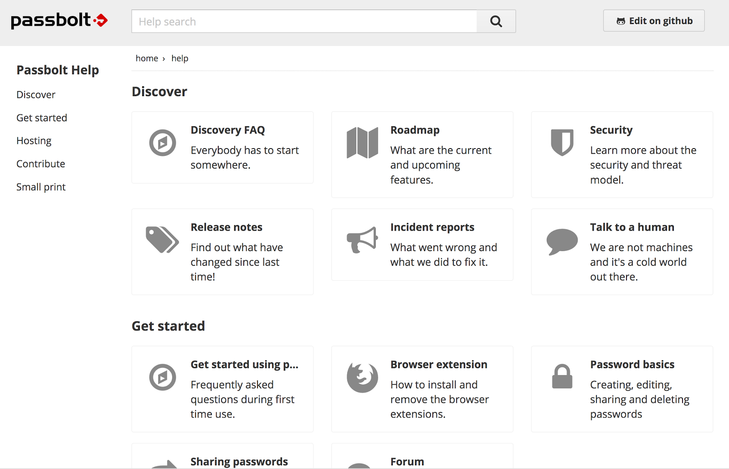Click the Password basics padlock icon

pos(562,376)
